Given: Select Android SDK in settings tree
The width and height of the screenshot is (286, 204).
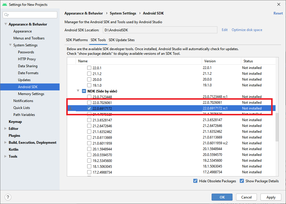Looking at the screenshot, I should point(30,87).
